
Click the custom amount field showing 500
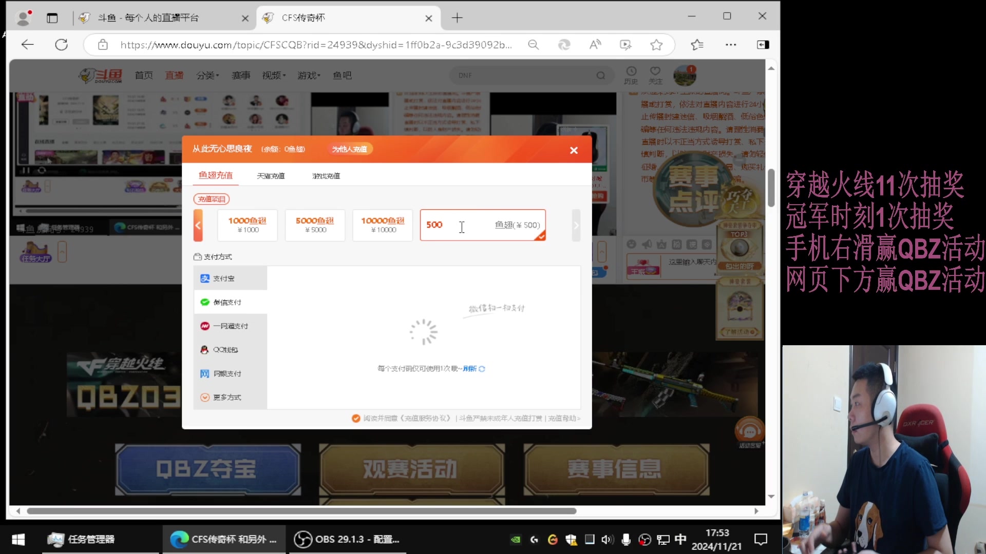coord(482,225)
